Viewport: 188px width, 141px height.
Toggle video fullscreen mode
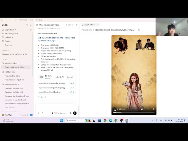[x=148, y=109]
